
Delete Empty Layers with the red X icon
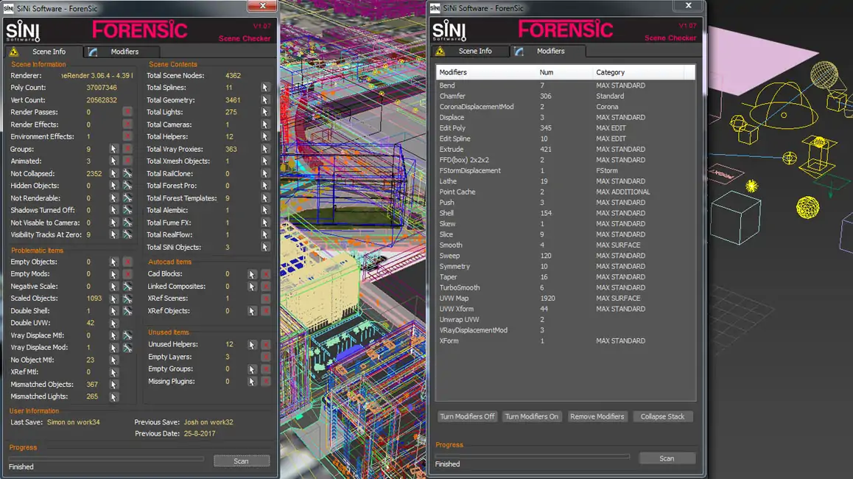pos(265,357)
